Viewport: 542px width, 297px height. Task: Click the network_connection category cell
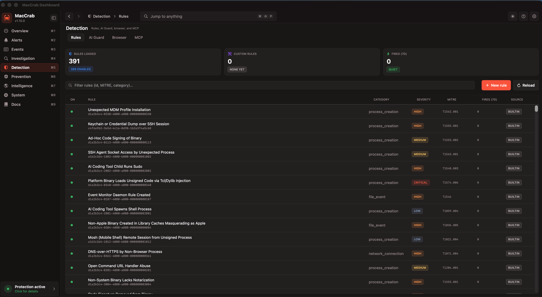[386, 254]
